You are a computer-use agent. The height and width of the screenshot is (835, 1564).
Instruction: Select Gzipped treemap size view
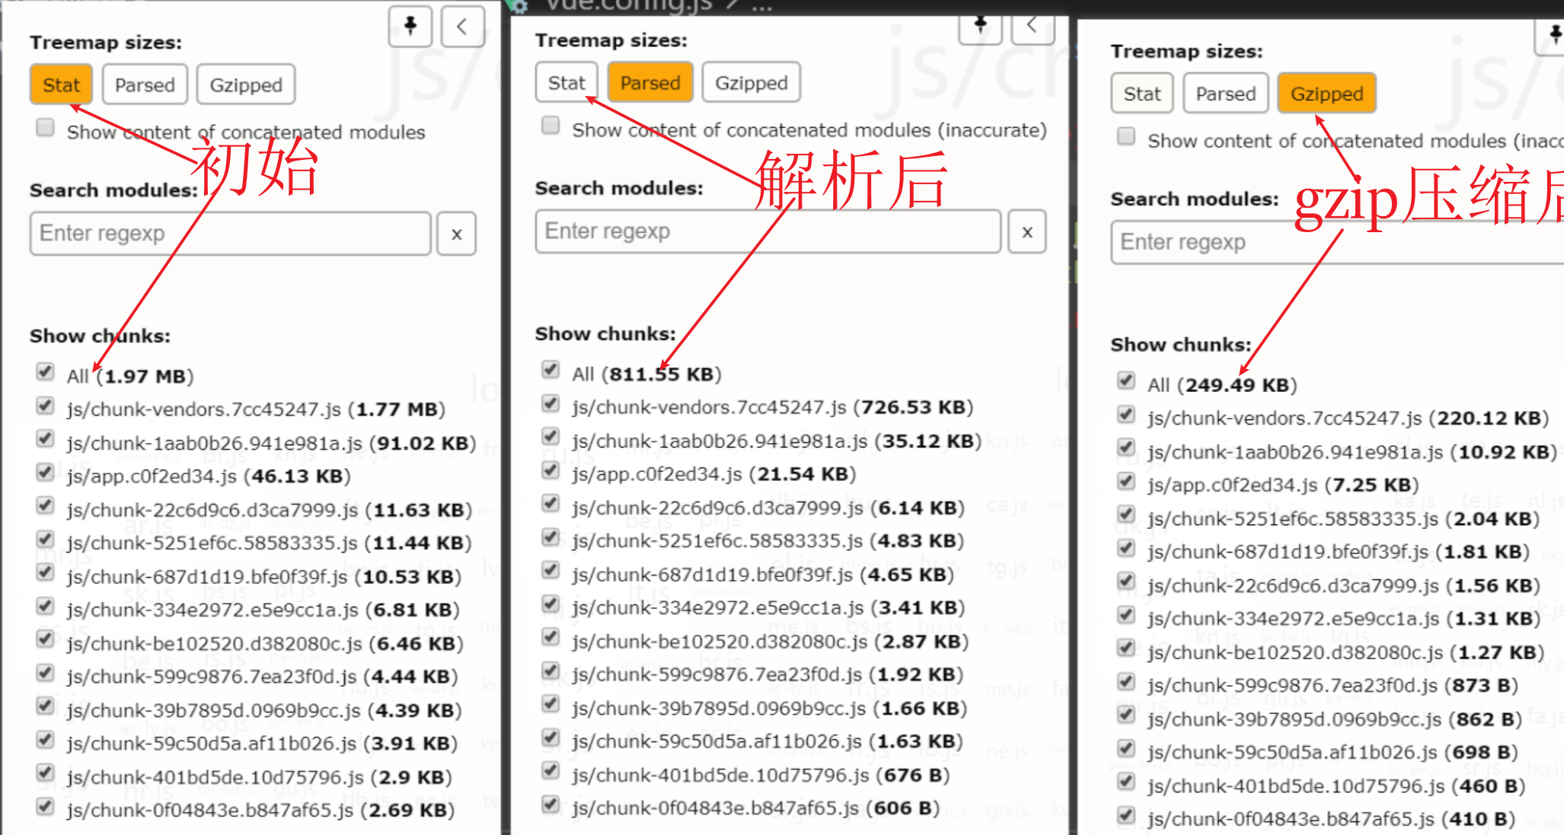(x=1326, y=94)
